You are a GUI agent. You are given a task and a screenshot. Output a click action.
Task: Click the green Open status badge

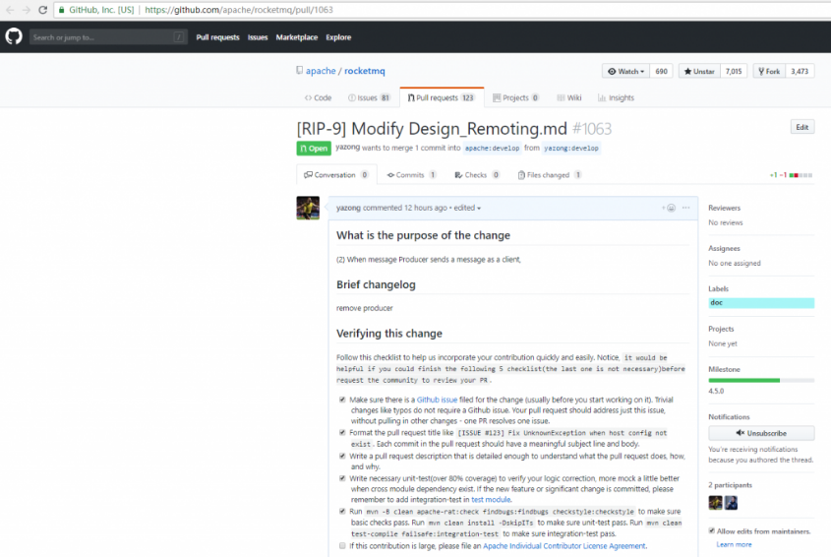[314, 149]
